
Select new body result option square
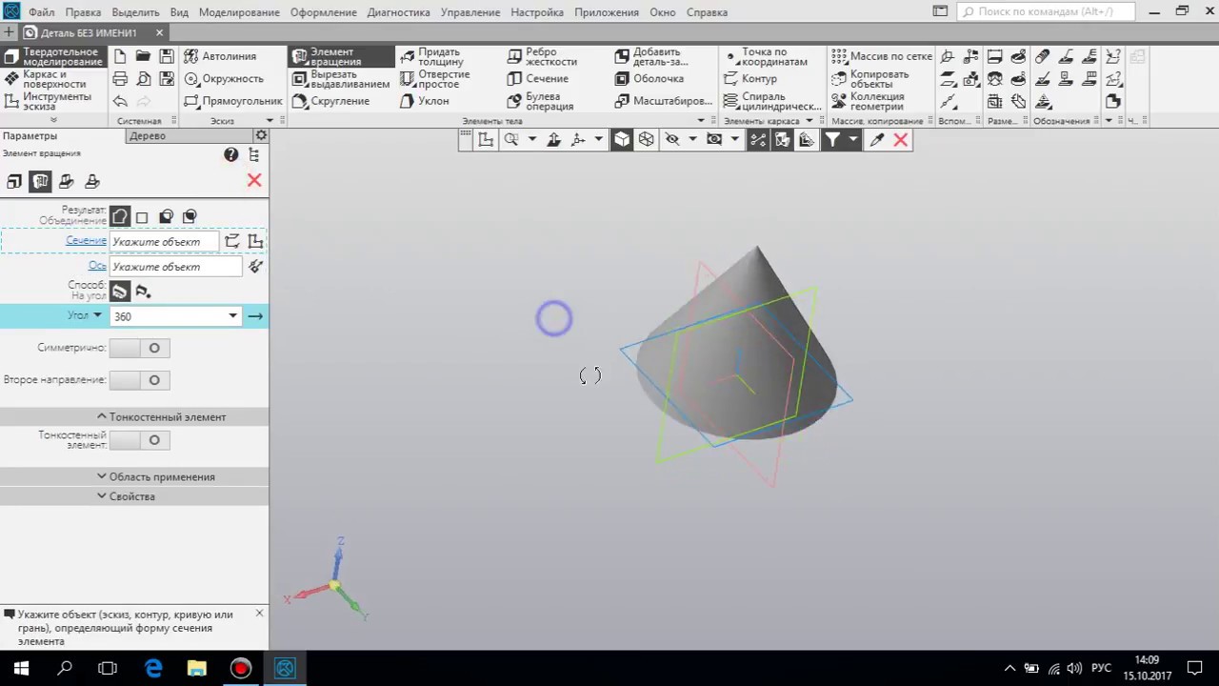(x=142, y=217)
